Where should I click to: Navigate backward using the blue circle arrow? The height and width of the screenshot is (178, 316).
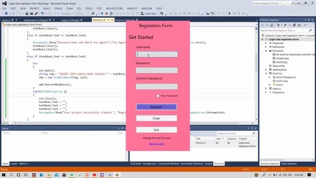coord(6,13)
